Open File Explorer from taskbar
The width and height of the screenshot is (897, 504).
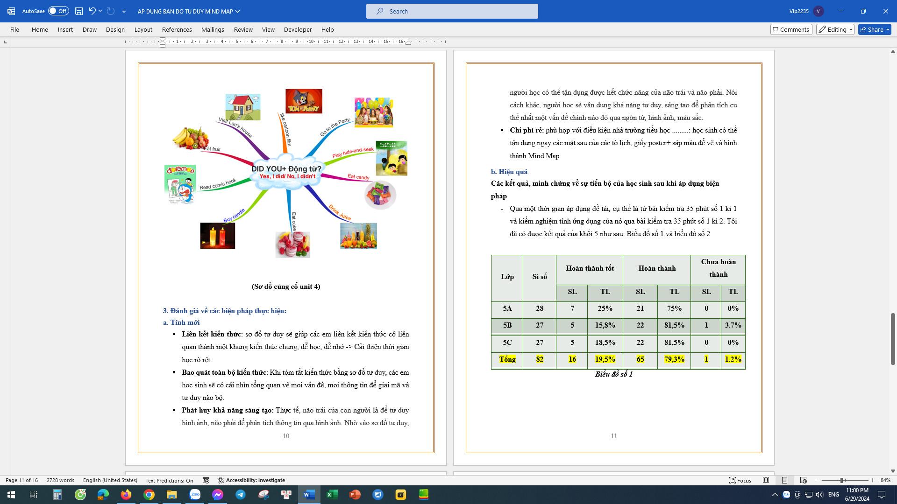point(171,495)
